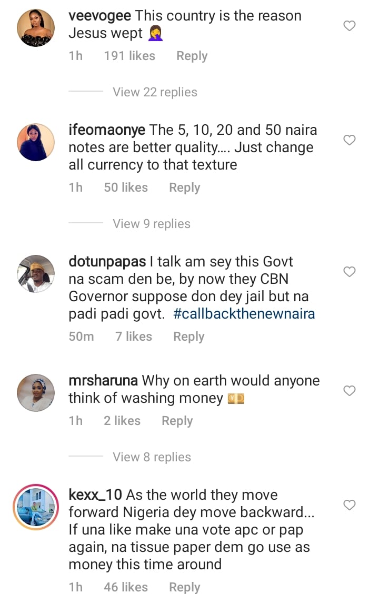The width and height of the screenshot is (379, 603).
Task: Open ifeomaonye's profile avatar
Action: pos(36,142)
